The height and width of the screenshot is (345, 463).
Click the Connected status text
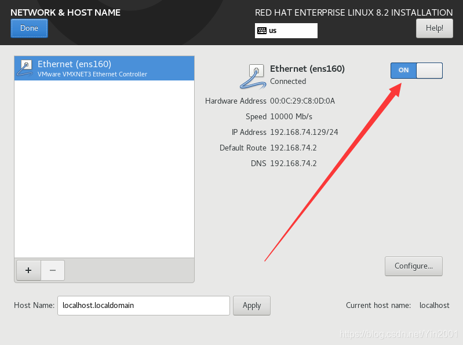tap(288, 82)
